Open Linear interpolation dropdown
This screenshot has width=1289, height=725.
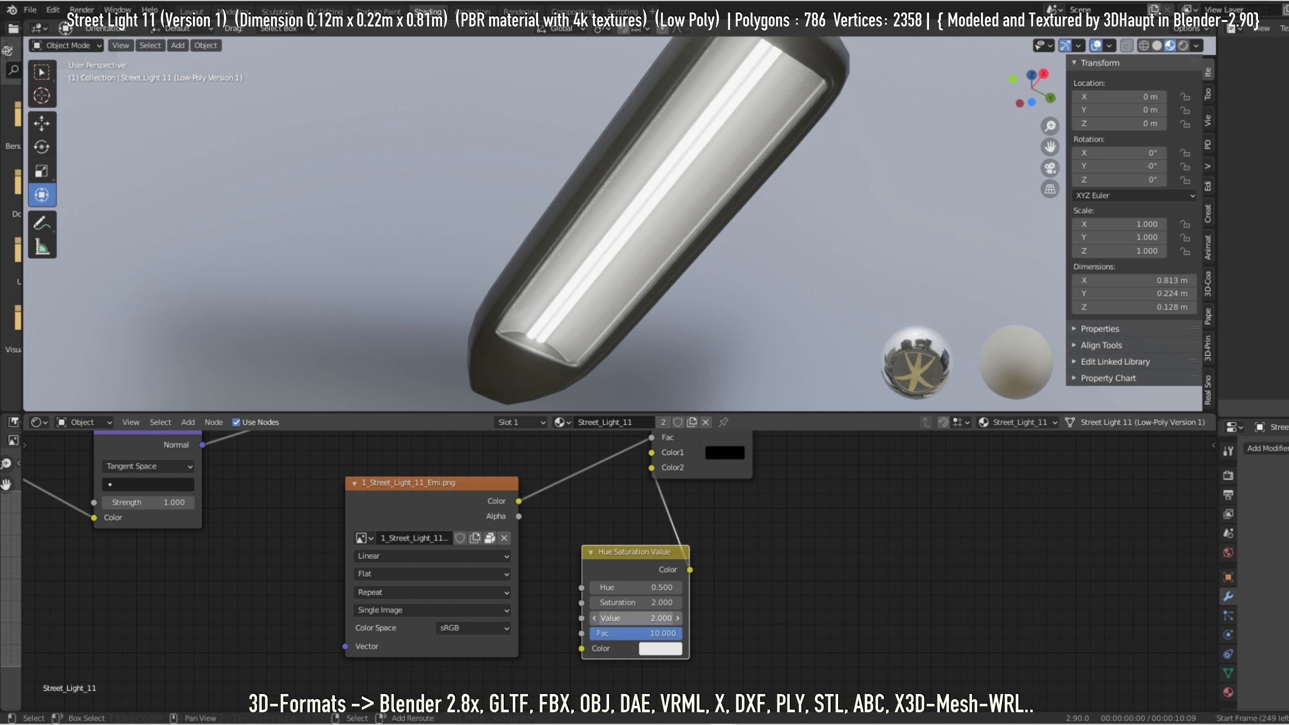pyautogui.click(x=433, y=556)
